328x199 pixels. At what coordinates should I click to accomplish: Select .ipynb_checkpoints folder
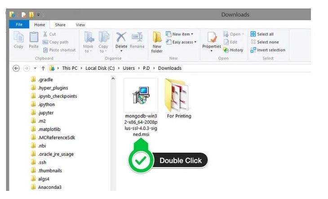point(54,96)
